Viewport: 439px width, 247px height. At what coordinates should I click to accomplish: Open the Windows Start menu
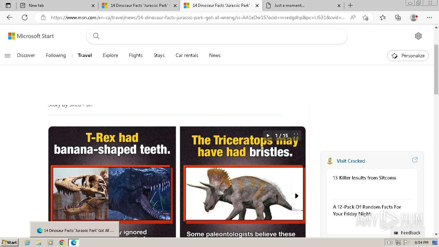(10, 243)
